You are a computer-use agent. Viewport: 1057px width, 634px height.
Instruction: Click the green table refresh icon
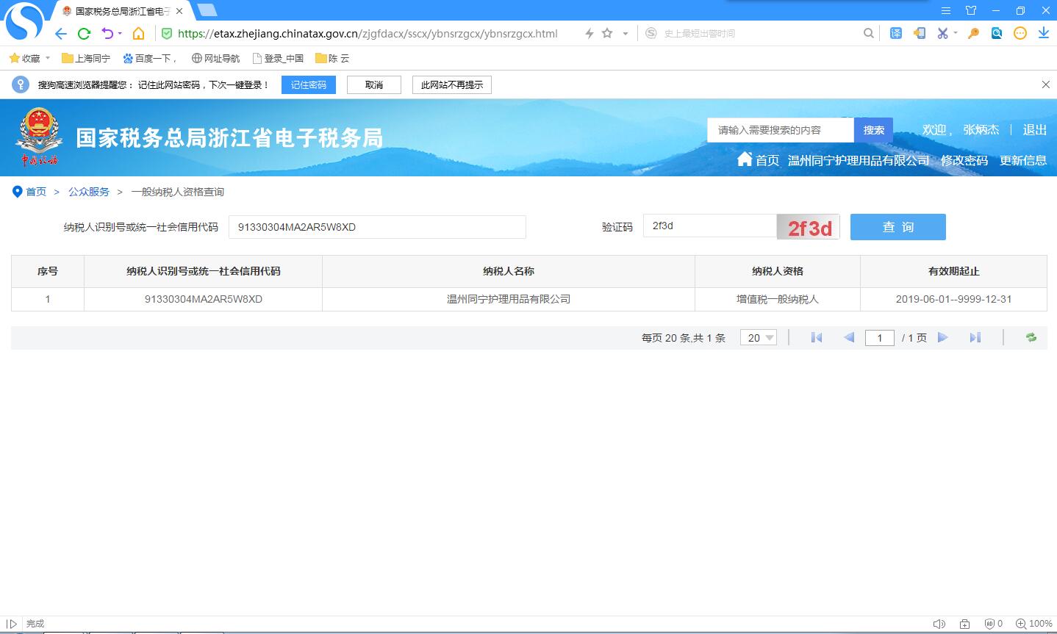point(1031,337)
